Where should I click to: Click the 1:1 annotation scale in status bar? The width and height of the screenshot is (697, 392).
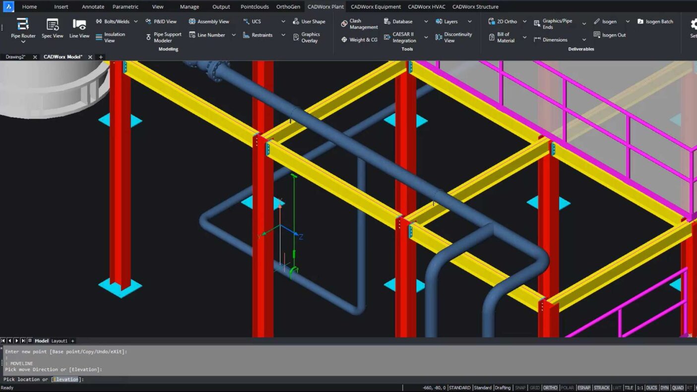tap(640, 388)
